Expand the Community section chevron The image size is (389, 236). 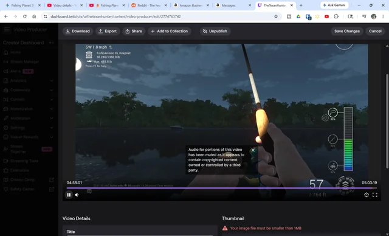pos(51,90)
